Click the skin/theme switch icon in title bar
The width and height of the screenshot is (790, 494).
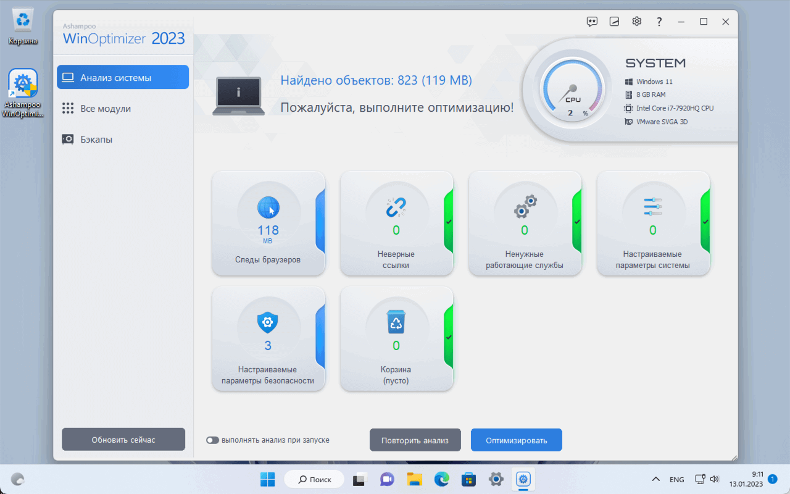click(x=614, y=22)
